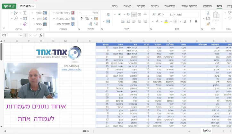The width and height of the screenshot is (232, 134).
Task: Expand Sort and Filter dropdown arrow
Action: click(x=12, y=13)
